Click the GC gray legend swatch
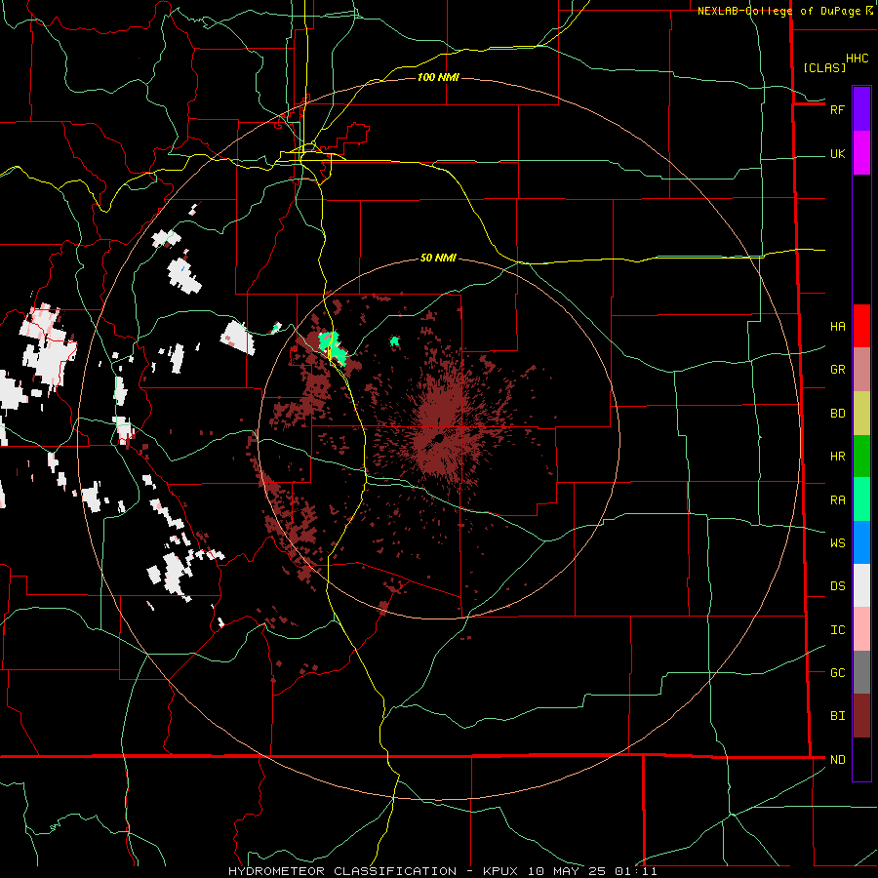 861,672
